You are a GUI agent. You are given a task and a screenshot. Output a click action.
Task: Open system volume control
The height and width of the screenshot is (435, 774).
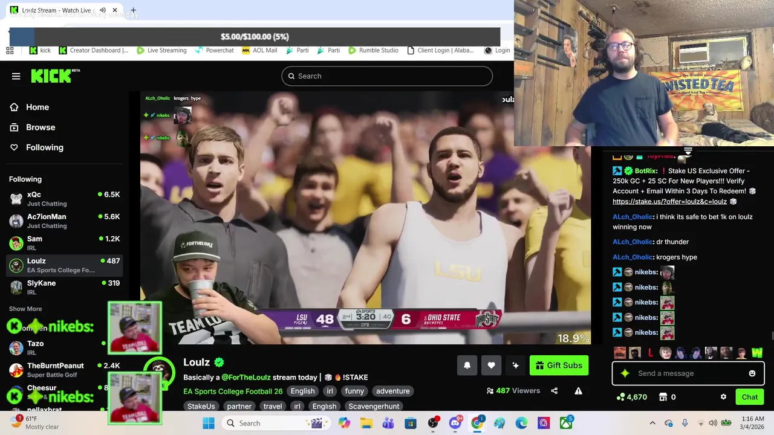coord(713,423)
